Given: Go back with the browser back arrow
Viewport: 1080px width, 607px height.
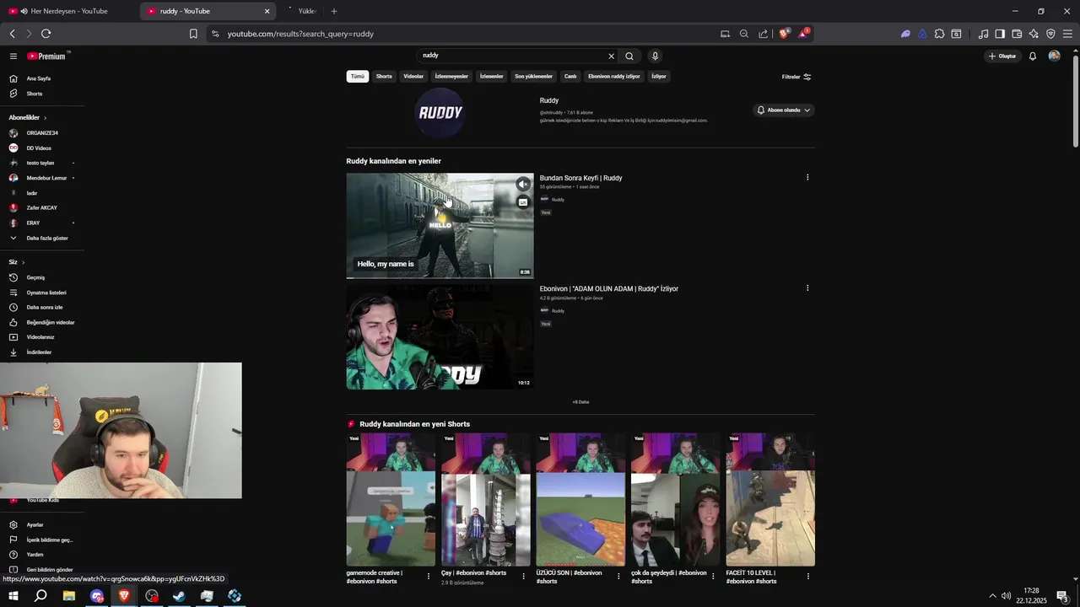Looking at the screenshot, I should click(12, 34).
